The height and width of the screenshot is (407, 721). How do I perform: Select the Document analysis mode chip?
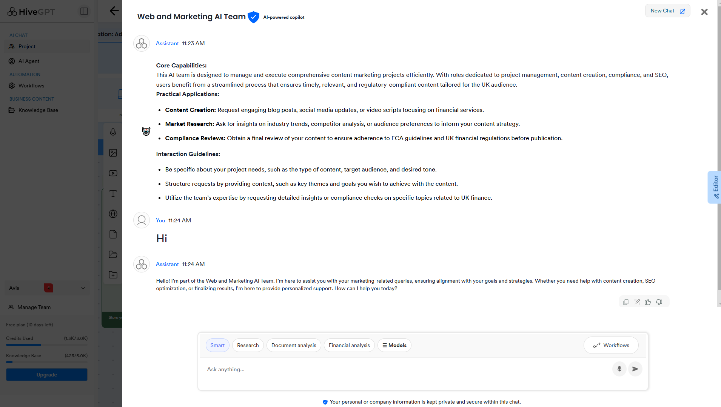(294, 345)
